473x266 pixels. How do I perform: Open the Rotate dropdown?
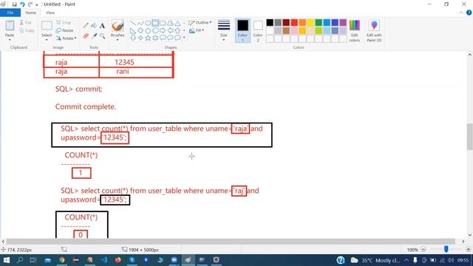tap(67, 38)
